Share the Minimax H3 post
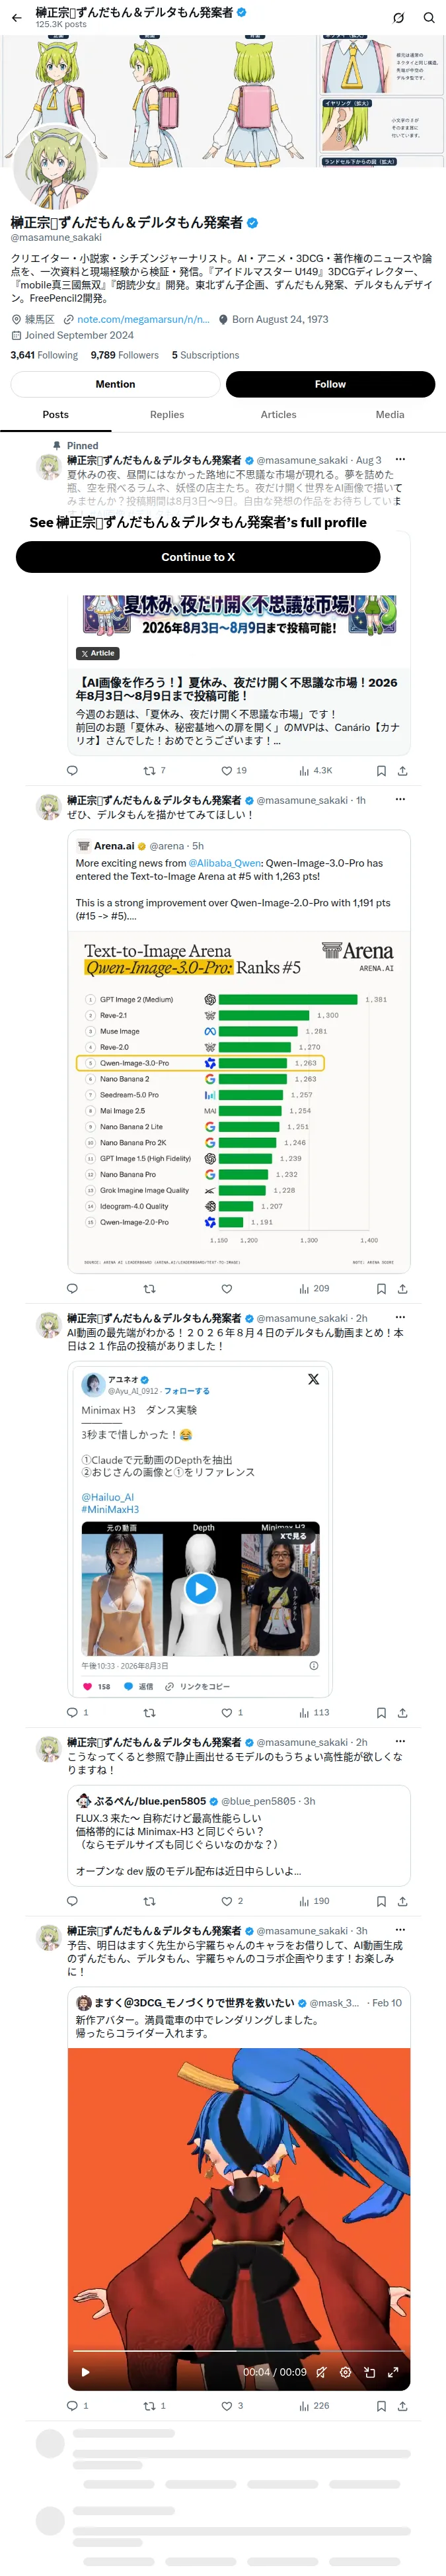This screenshot has width=446, height=2576. 402,1712
